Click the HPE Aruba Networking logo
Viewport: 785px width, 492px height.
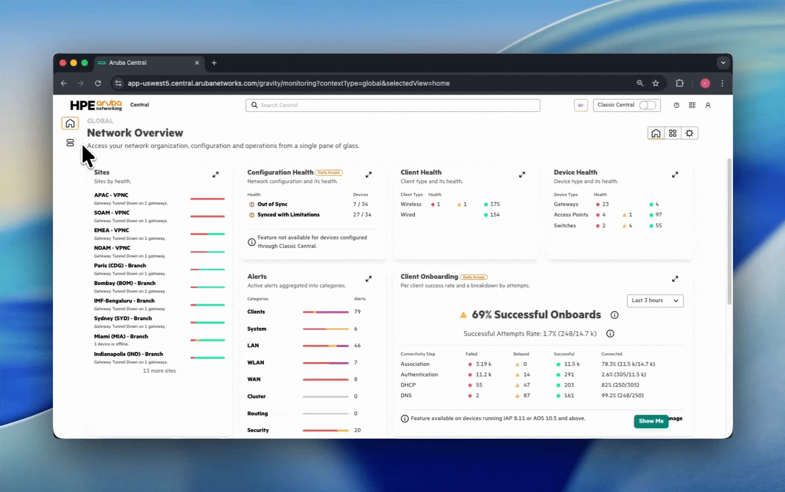coord(96,105)
